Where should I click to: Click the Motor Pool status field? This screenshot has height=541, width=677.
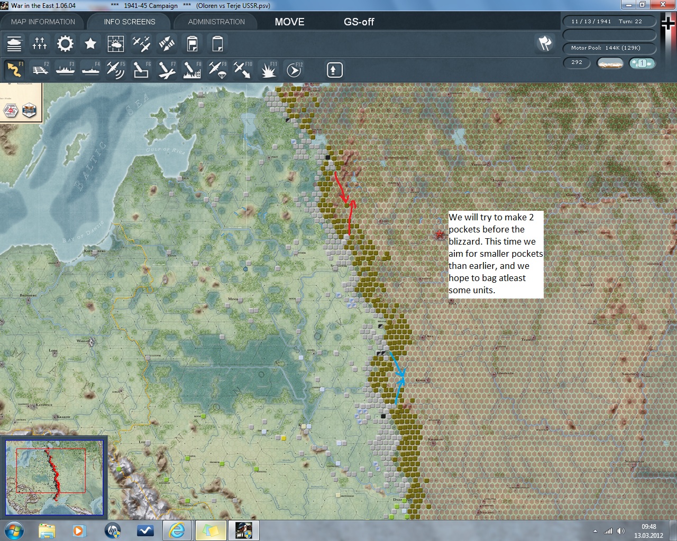609,48
